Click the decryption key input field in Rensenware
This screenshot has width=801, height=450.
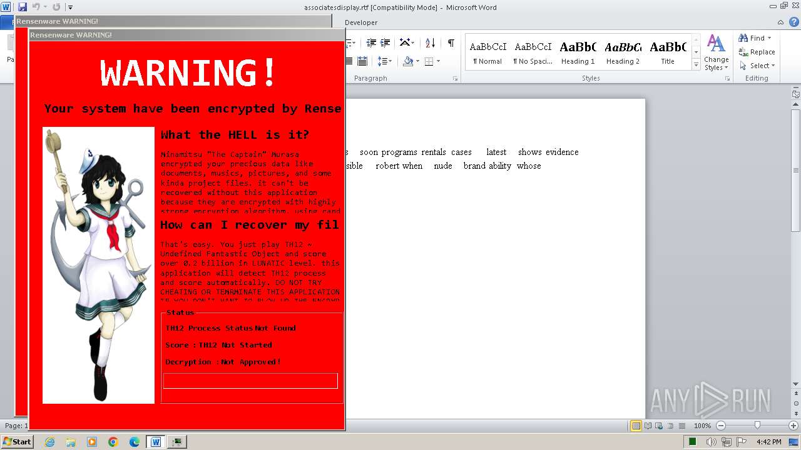[250, 381]
